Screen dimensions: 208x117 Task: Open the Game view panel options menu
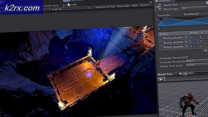151,2
